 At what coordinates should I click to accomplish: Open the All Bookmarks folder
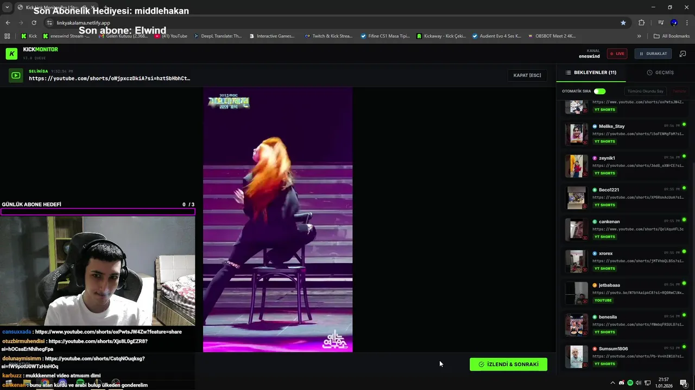(672, 36)
